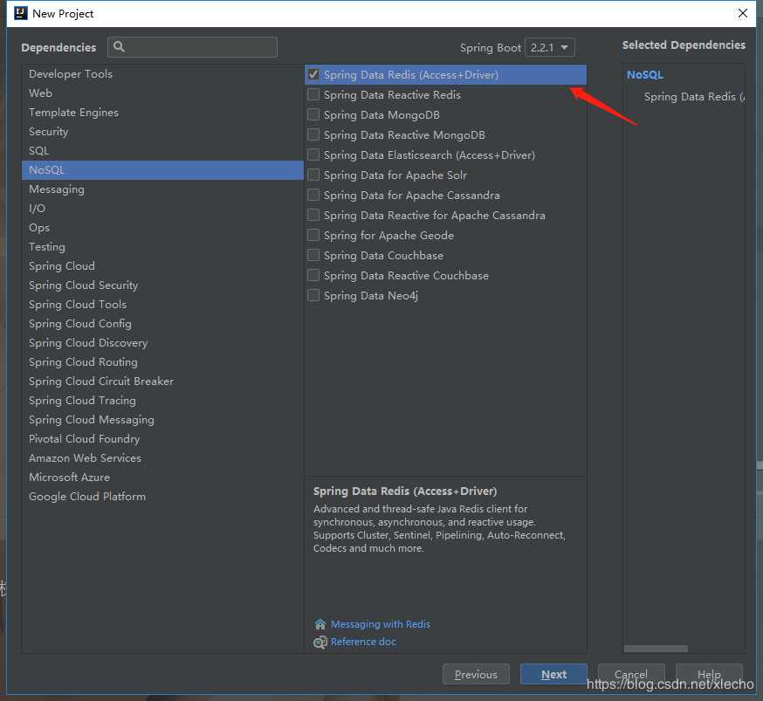Screen dimensions: 763x701
Task: Focus the dependencies search field
Action: (x=193, y=47)
